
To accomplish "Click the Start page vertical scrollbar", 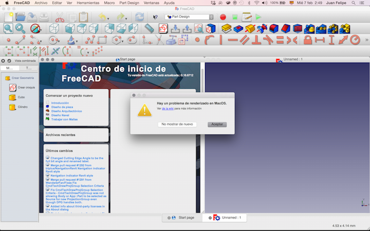I will tap(202, 138).
